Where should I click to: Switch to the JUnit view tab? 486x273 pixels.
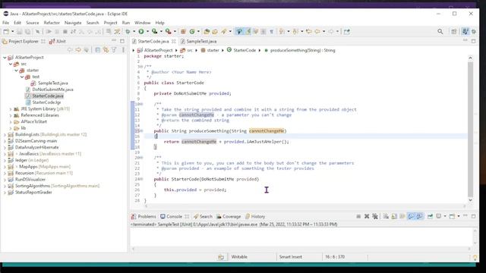pos(58,41)
